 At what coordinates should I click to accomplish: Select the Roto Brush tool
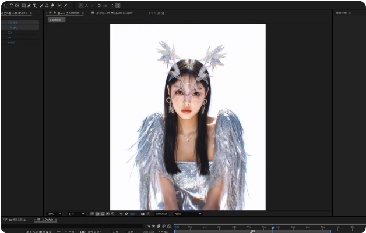tap(59, 5)
